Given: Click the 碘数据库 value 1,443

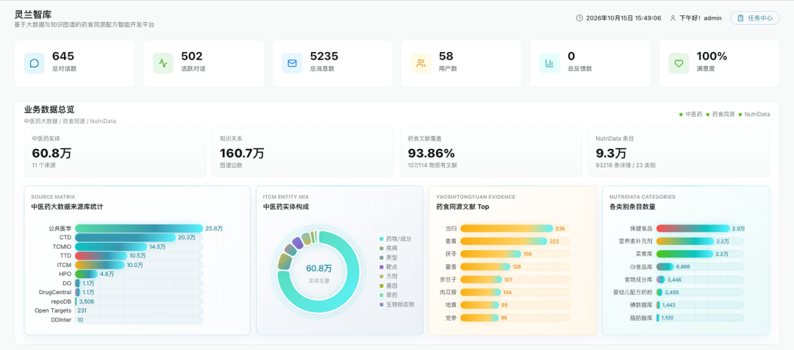Looking at the screenshot, I should pyautogui.click(x=669, y=305).
